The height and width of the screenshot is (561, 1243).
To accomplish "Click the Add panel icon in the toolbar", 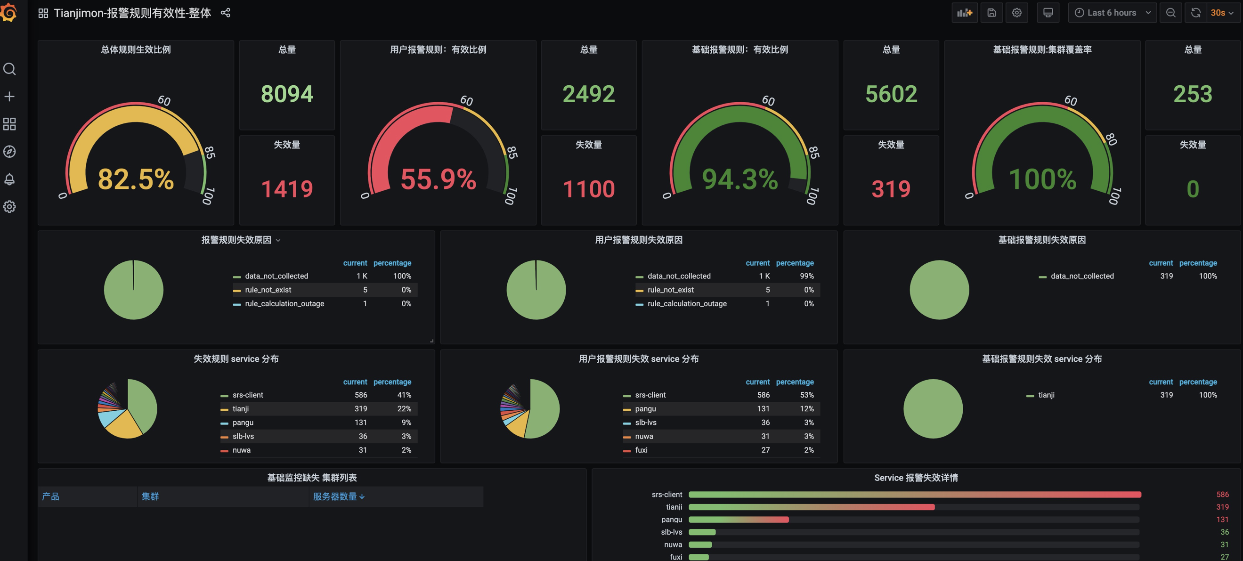I will coord(964,13).
